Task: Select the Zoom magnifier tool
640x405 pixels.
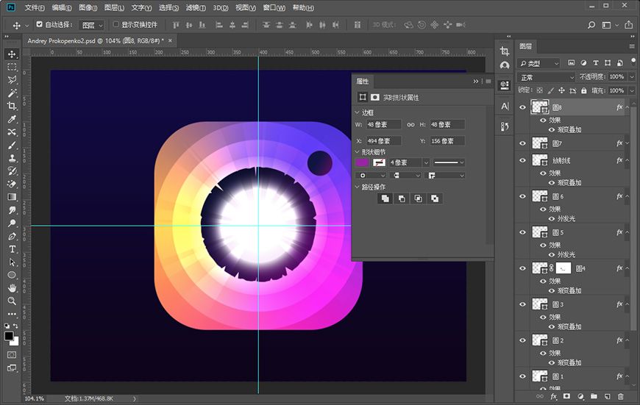Action: [12, 301]
